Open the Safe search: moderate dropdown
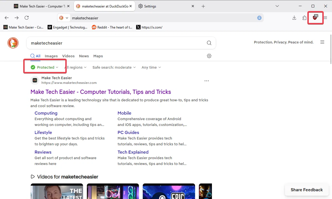Image resolution: width=332 pixels, height=199 pixels. click(114, 67)
